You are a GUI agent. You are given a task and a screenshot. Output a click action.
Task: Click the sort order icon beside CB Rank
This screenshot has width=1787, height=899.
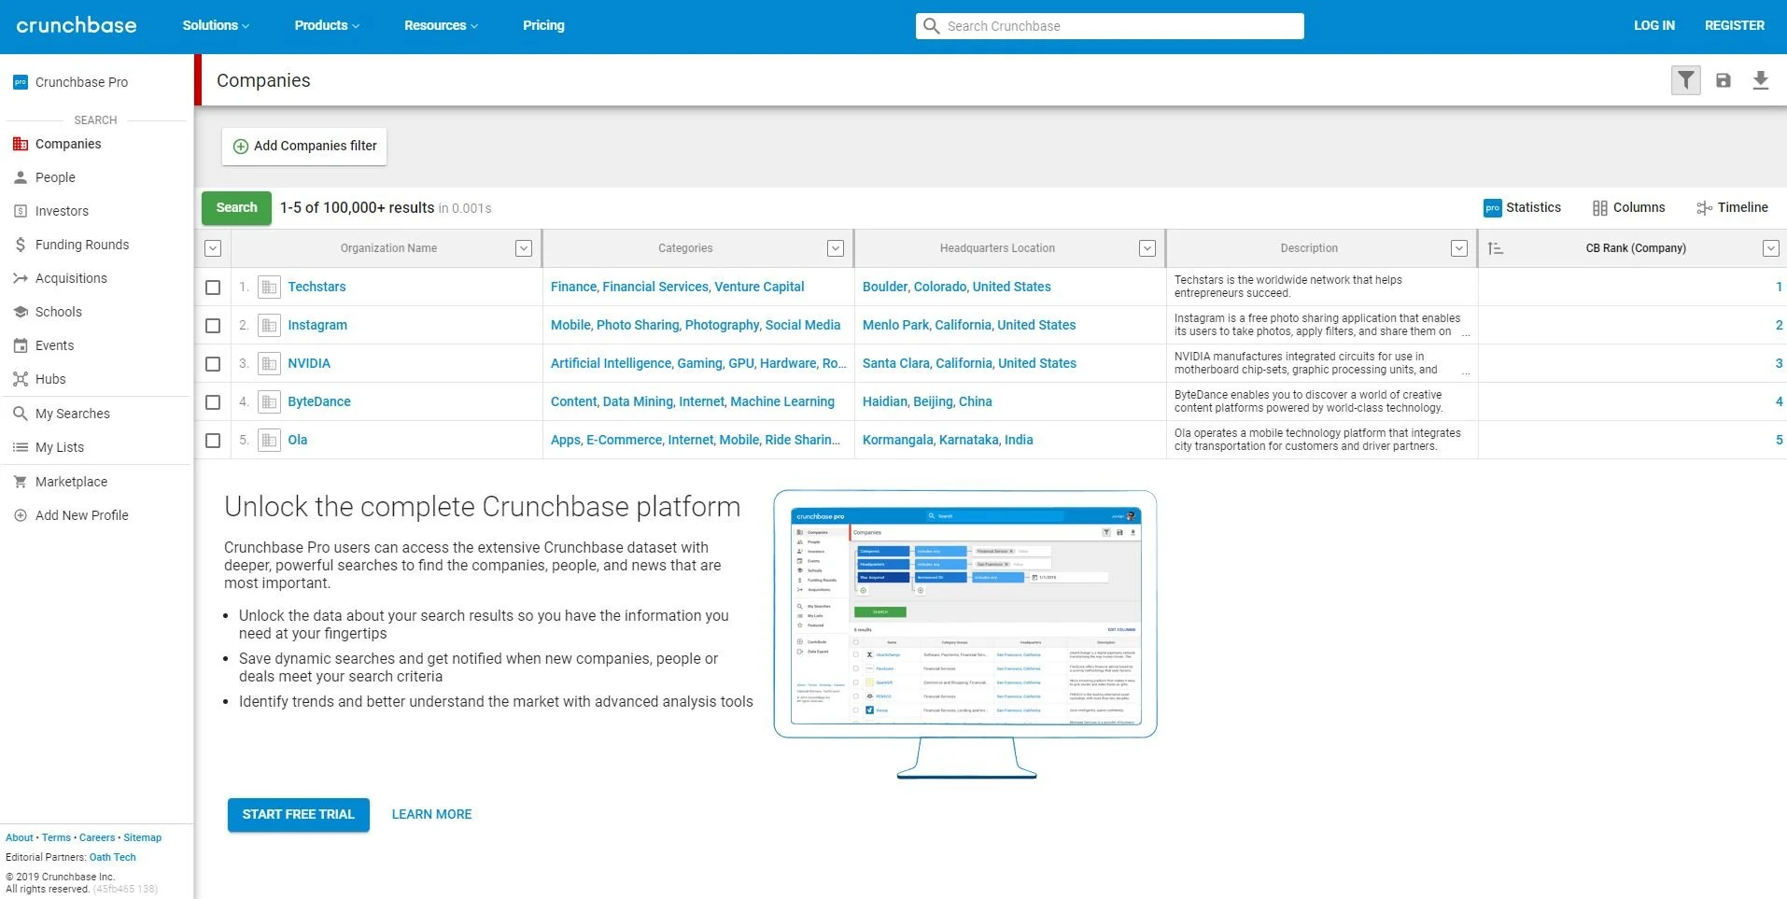(x=1496, y=248)
